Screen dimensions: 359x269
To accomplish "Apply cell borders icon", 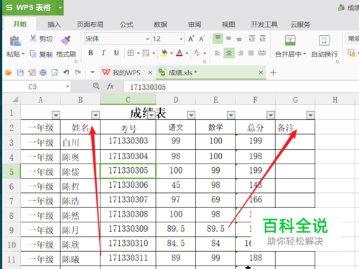I will click(x=131, y=53).
